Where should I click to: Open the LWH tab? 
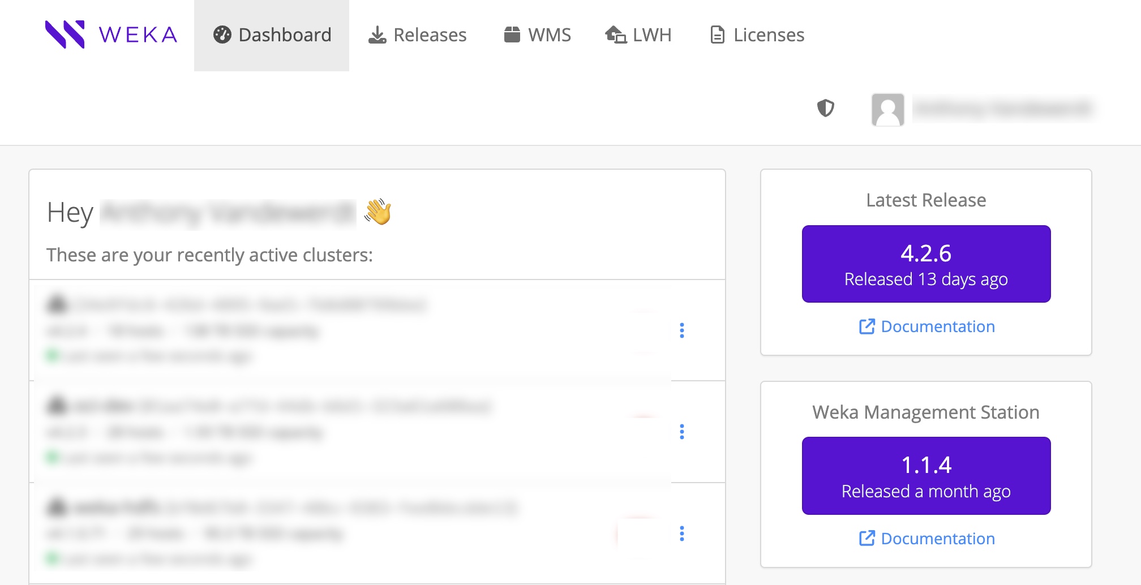(638, 35)
